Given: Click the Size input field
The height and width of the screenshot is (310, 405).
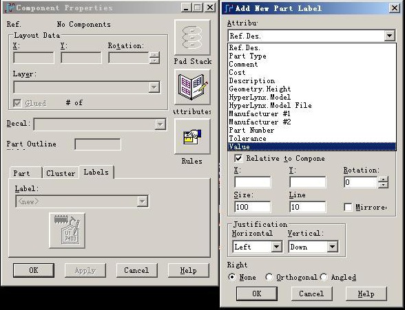Looking at the screenshot, I should (x=253, y=207).
